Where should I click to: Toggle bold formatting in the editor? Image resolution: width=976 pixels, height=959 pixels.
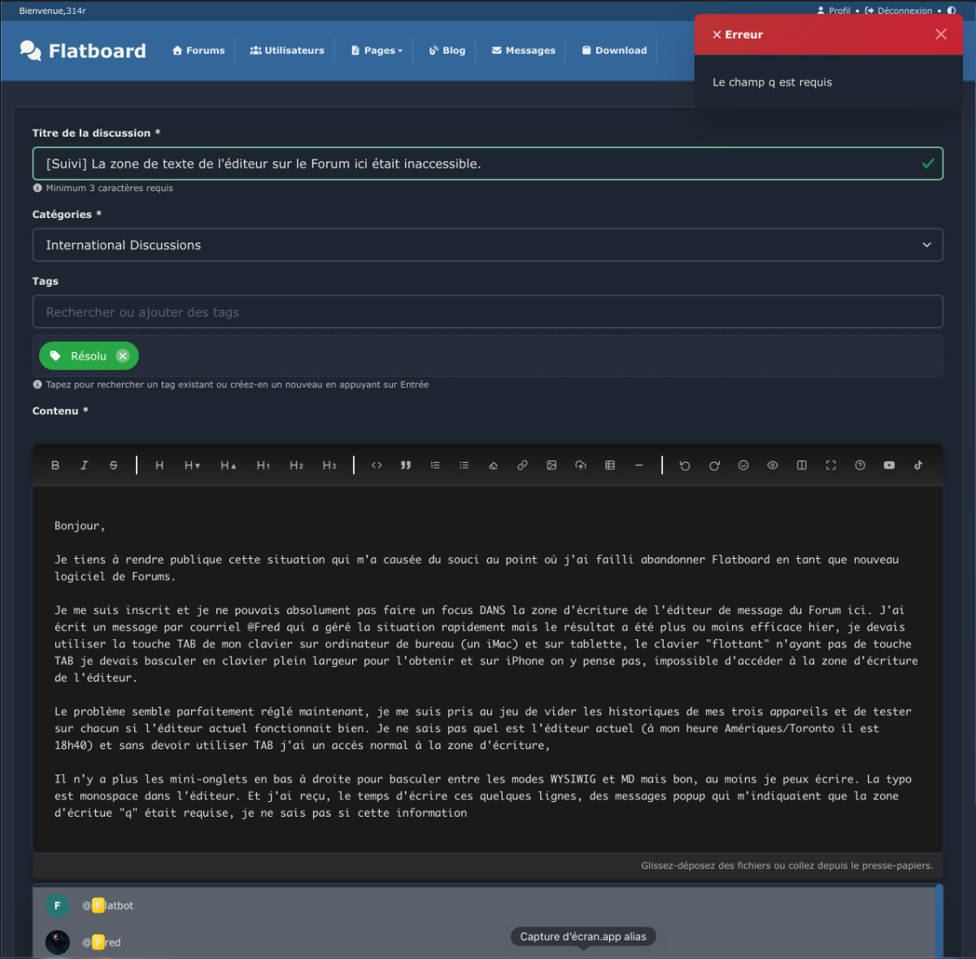click(55, 465)
